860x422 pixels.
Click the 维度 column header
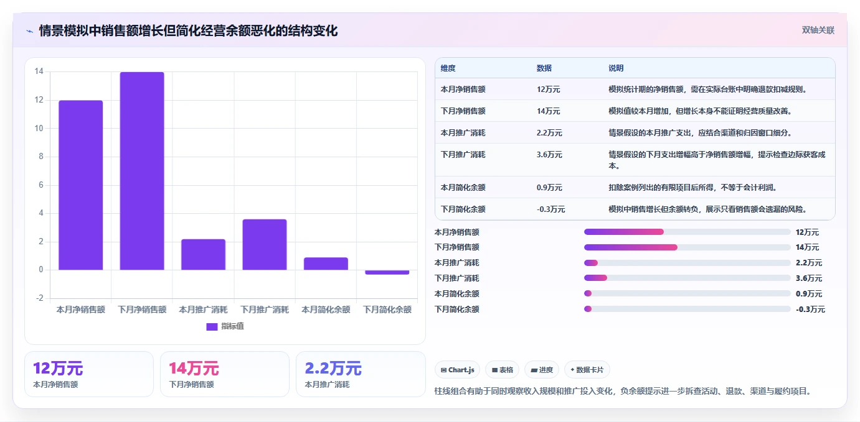448,68
